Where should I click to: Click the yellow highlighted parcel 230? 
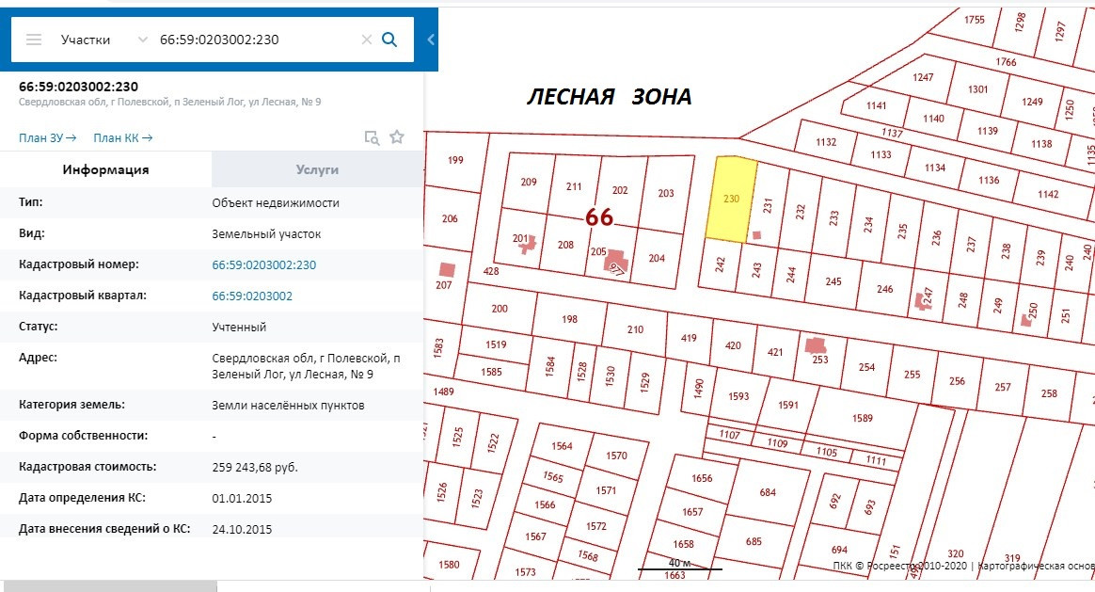tap(731, 200)
